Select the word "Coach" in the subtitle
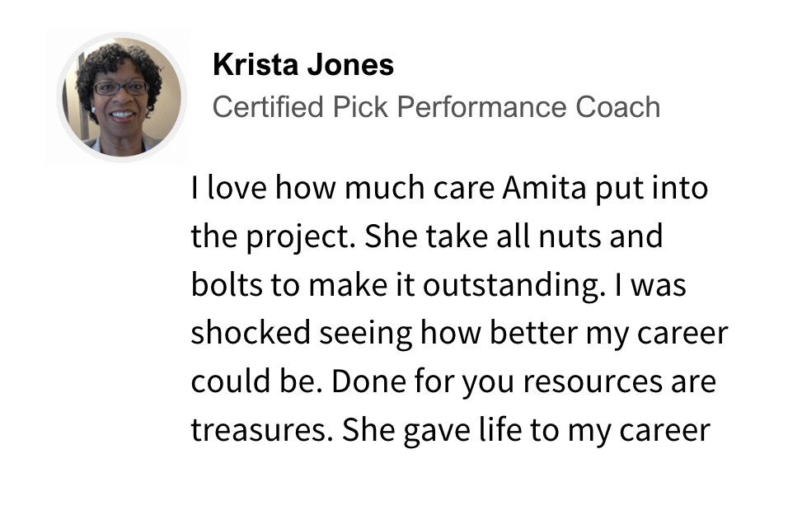The height and width of the screenshot is (524, 788). coord(617,106)
